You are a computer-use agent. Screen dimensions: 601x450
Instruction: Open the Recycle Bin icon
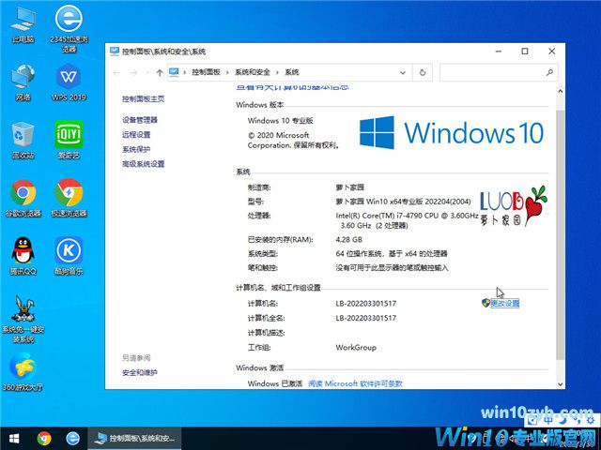point(23,140)
